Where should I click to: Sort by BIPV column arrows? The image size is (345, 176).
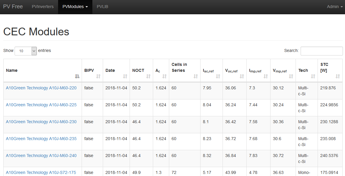tap(98, 76)
